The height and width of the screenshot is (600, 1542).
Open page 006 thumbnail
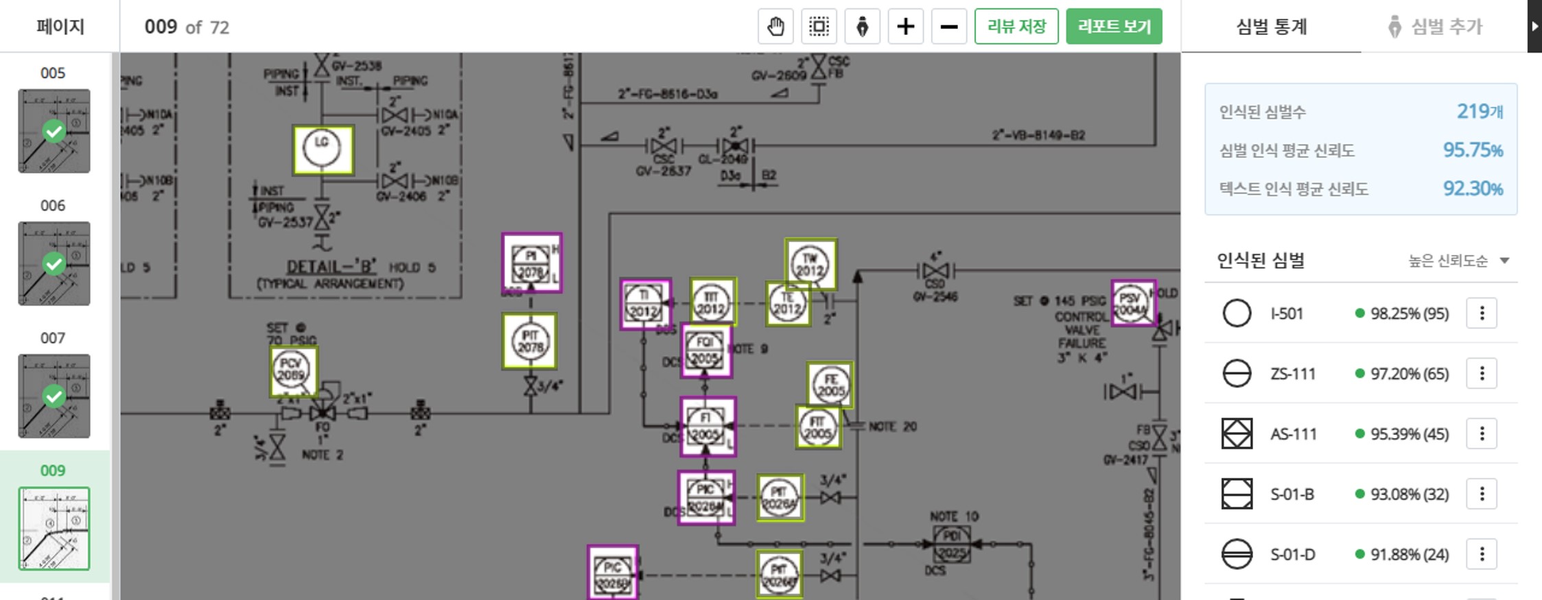(54, 263)
